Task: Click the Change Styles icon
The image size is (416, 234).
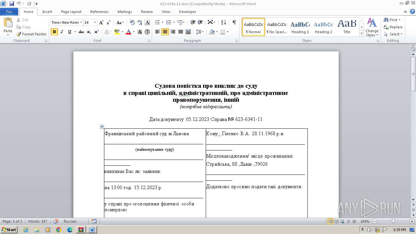Action: pyautogui.click(x=372, y=27)
